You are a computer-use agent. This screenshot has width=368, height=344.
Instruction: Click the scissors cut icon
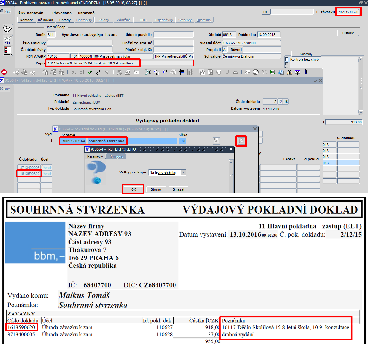148,72
